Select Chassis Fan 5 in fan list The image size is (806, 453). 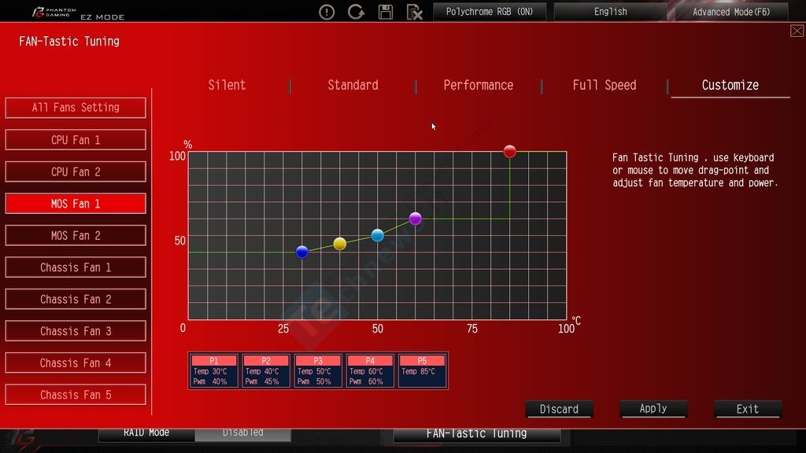point(76,395)
